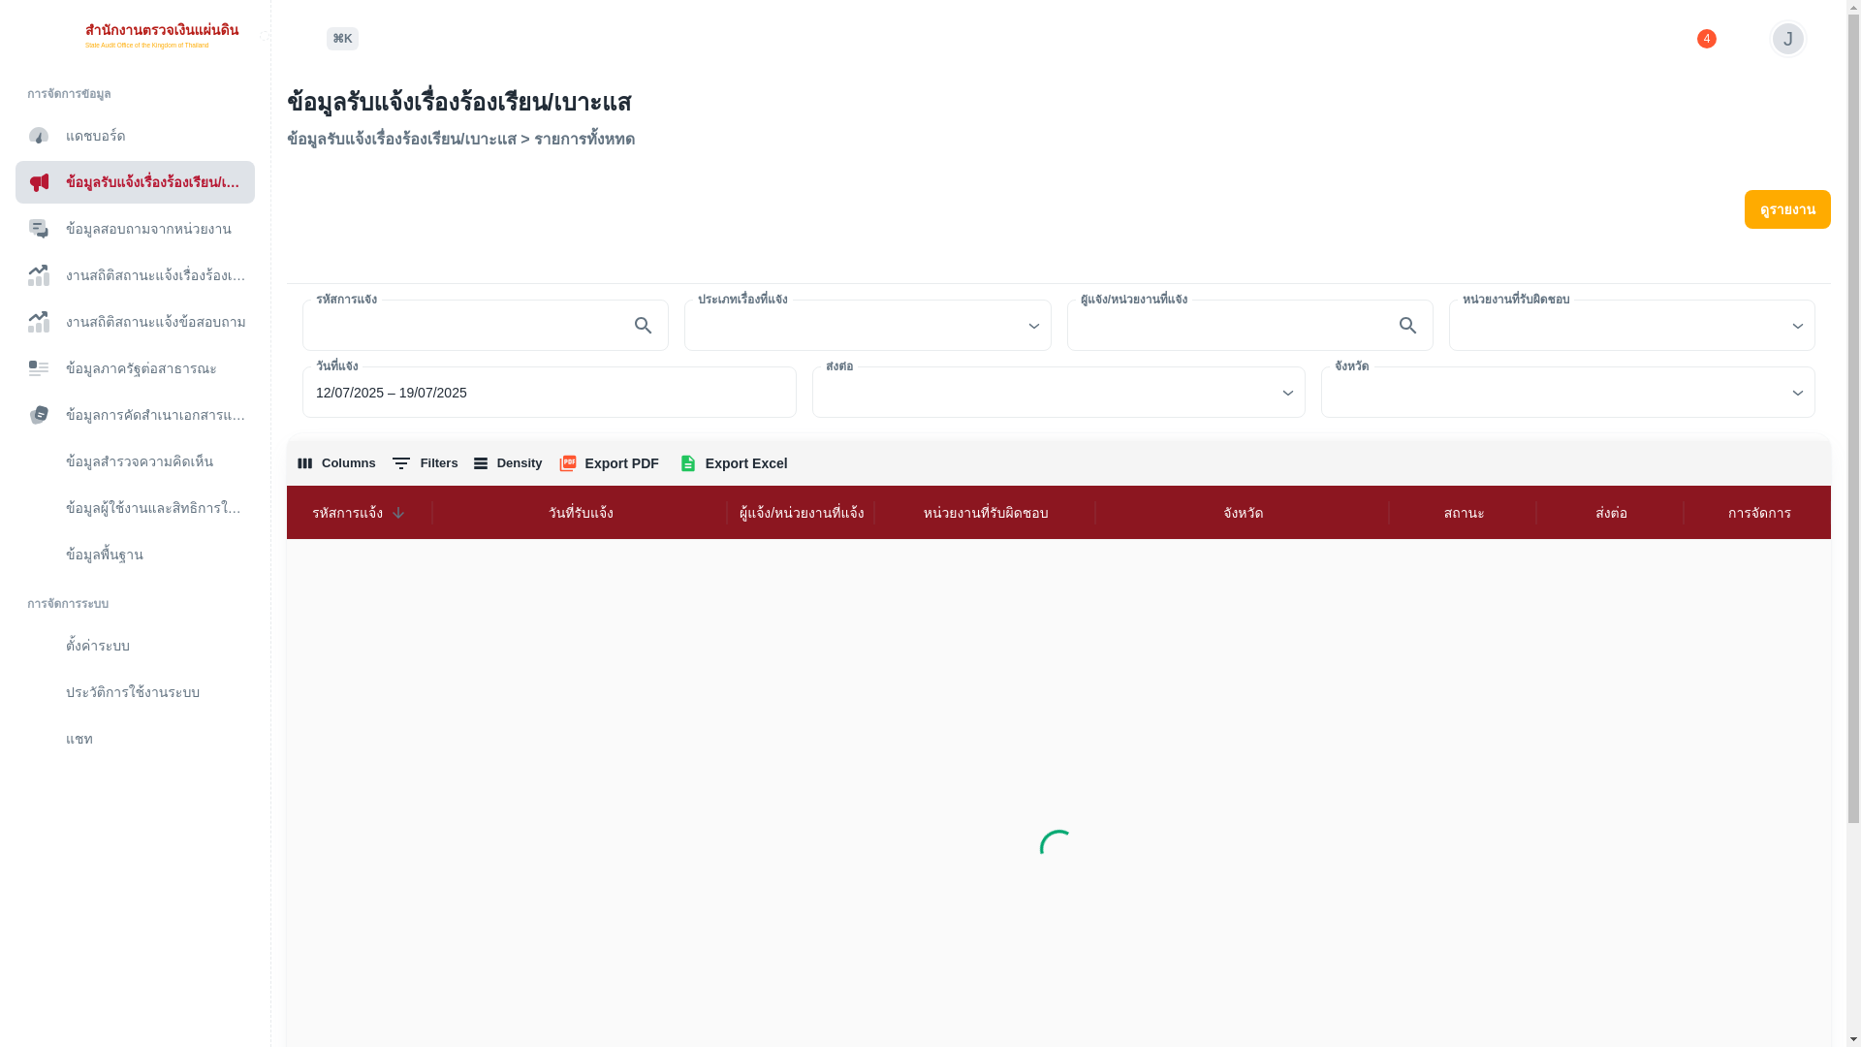
Task: Open ข้อมูลผู้ใช้งานและสิทธิการใช้ menu item
Action: 135,508
